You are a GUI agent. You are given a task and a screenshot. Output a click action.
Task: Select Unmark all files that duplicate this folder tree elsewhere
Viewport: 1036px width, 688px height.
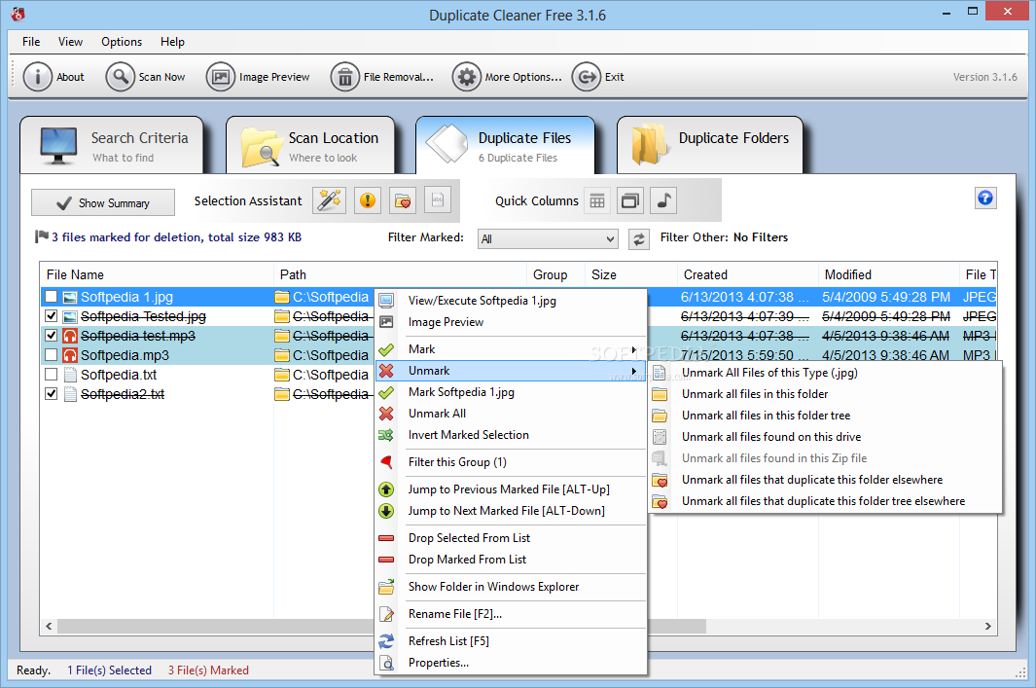click(x=825, y=501)
